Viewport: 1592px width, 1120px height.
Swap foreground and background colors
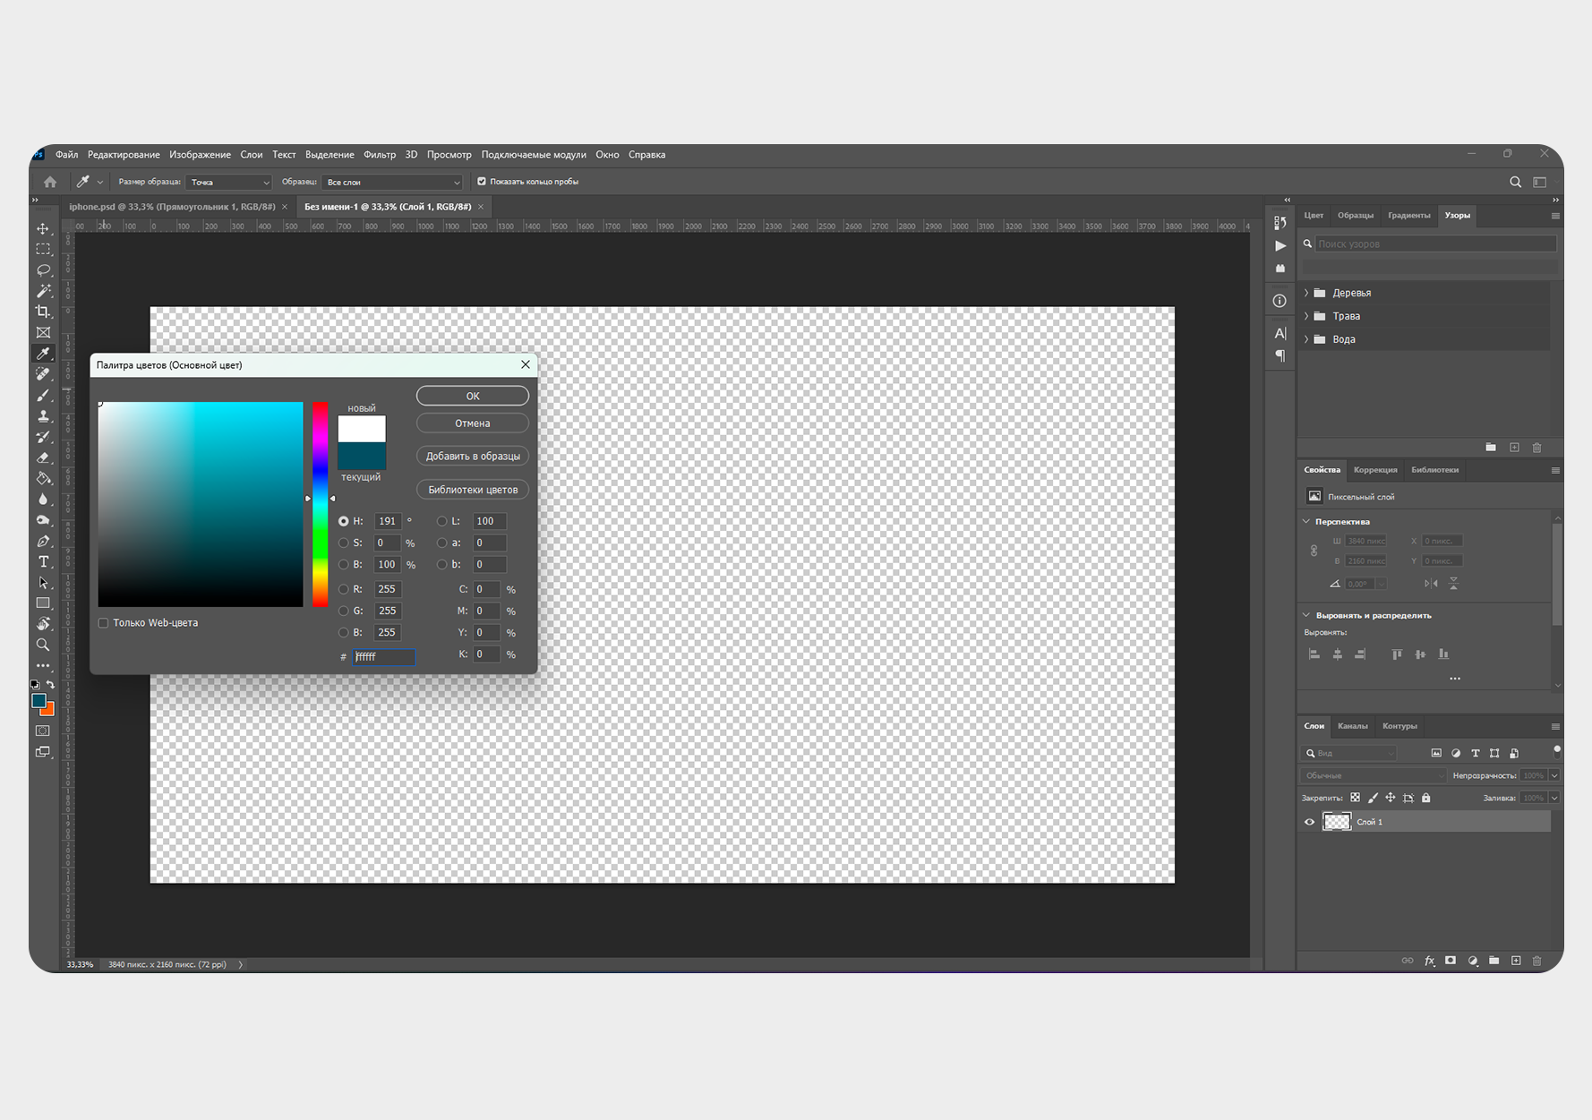pyautogui.click(x=51, y=685)
